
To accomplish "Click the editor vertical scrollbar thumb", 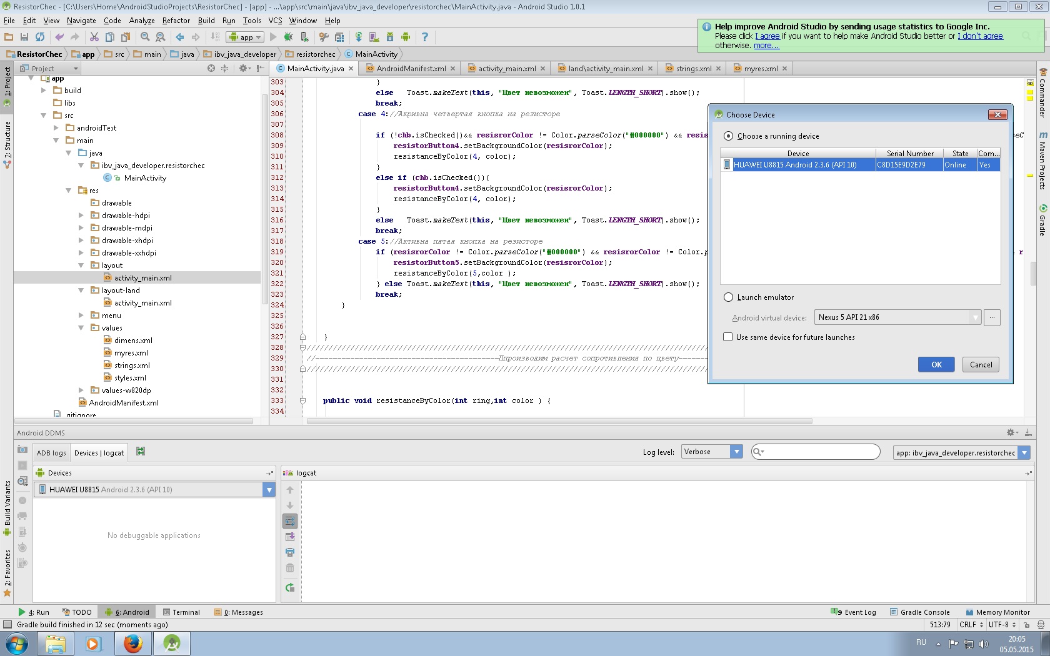I will (x=1033, y=273).
